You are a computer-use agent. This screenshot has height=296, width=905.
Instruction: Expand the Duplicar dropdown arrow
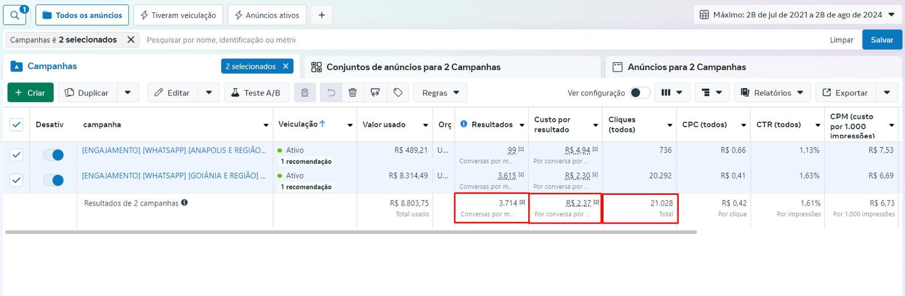pyautogui.click(x=128, y=93)
